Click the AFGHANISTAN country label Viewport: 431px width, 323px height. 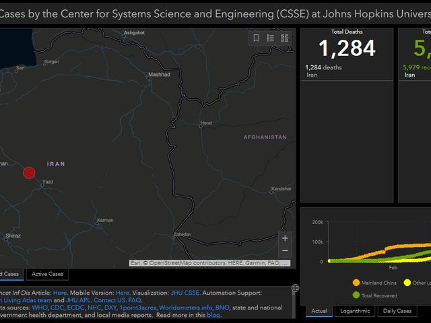pyautogui.click(x=265, y=137)
